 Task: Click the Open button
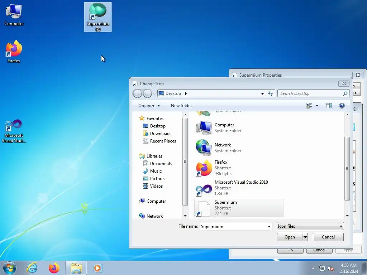pos(290,237)
